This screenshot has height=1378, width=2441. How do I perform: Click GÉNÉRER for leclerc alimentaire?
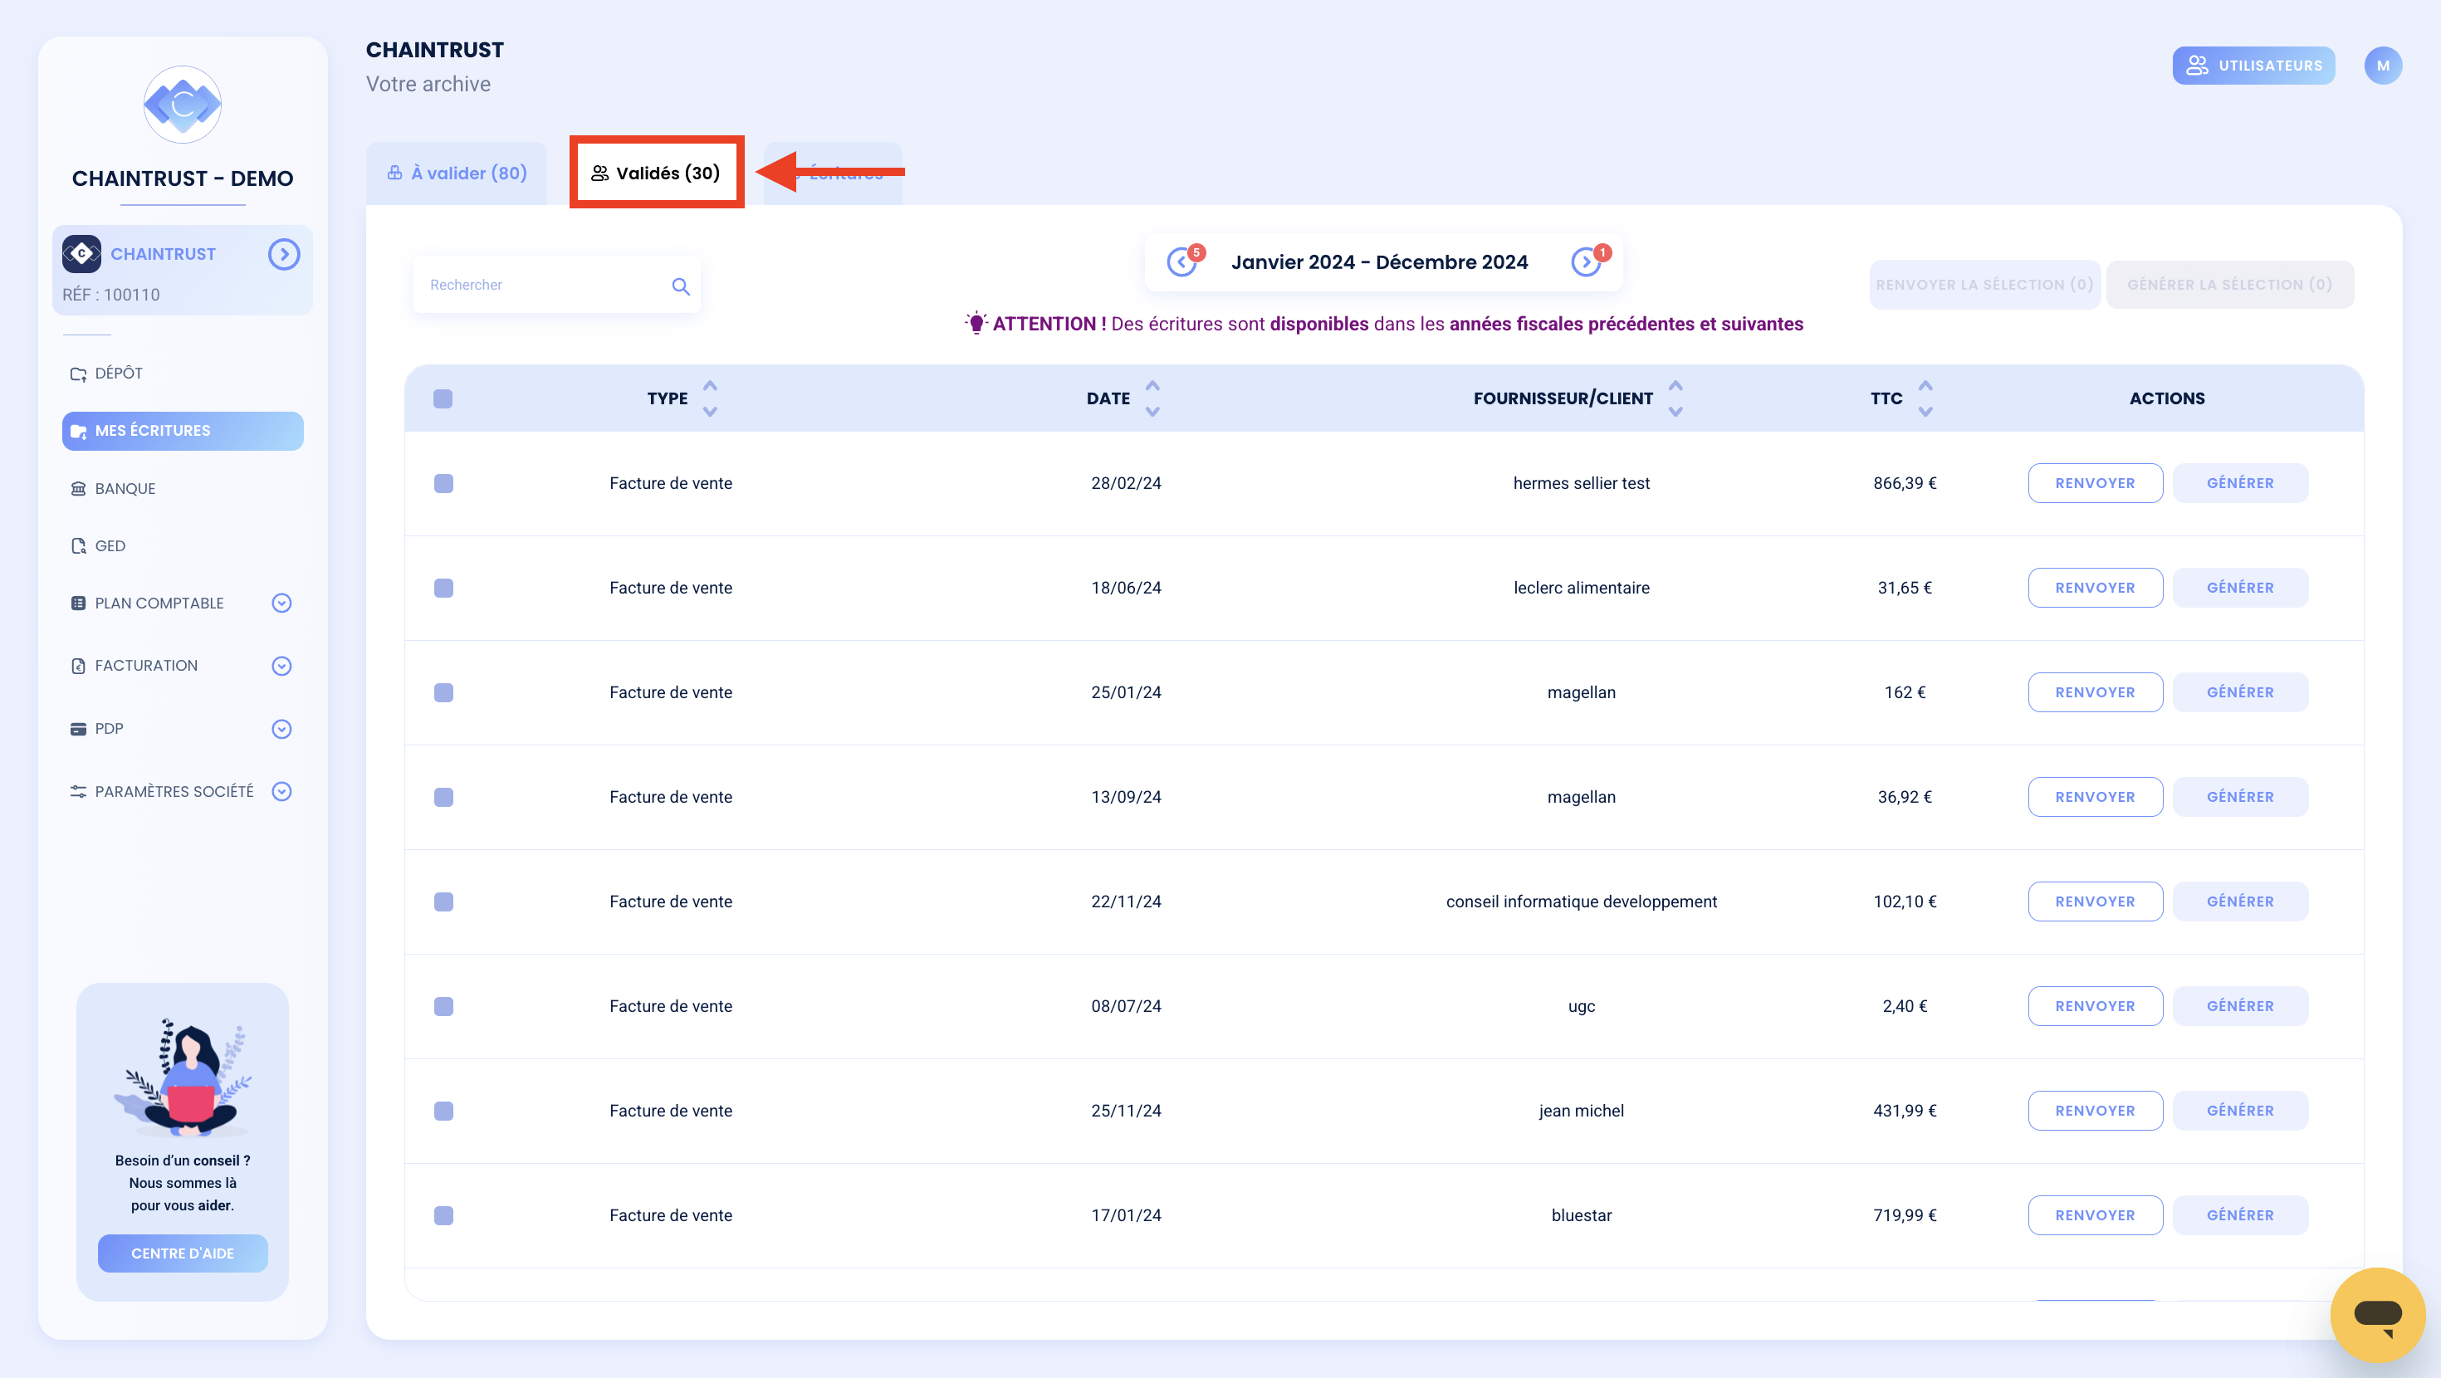click(x=2240, y=588)
